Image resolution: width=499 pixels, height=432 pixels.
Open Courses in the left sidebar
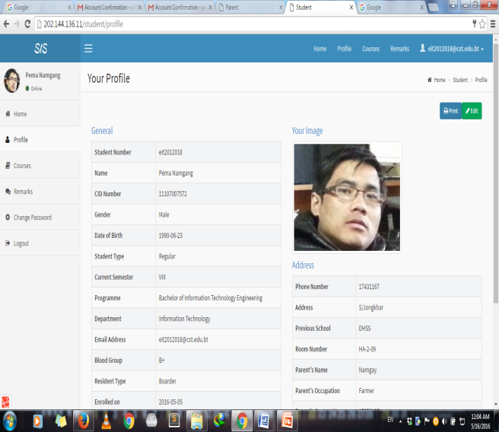22,166
